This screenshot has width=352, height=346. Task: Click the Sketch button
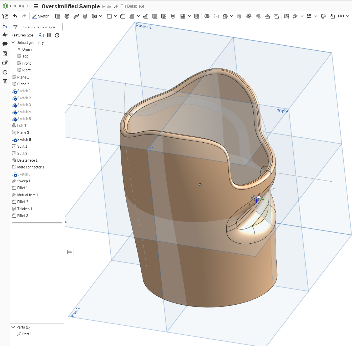click(41, 16)
